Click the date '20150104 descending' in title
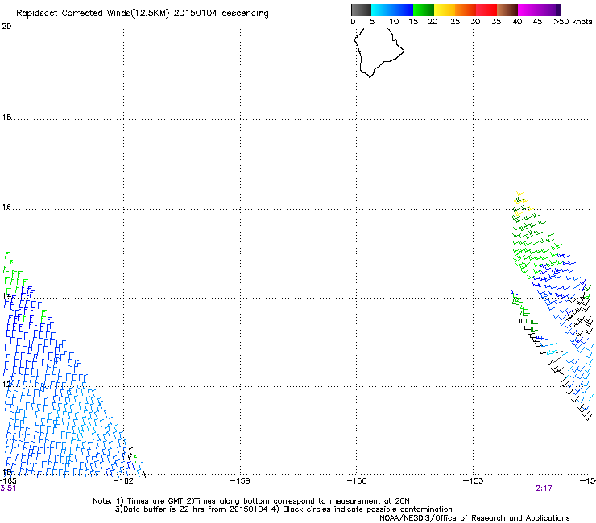 click(221, 14)
